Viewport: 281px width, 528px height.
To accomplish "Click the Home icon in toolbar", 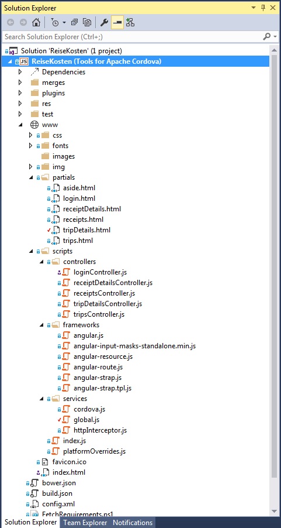I will point(36,23).
